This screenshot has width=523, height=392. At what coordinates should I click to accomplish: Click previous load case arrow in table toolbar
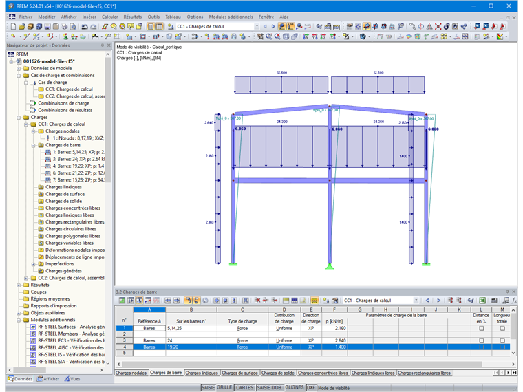pyautogui.click(x=427, y=301)
